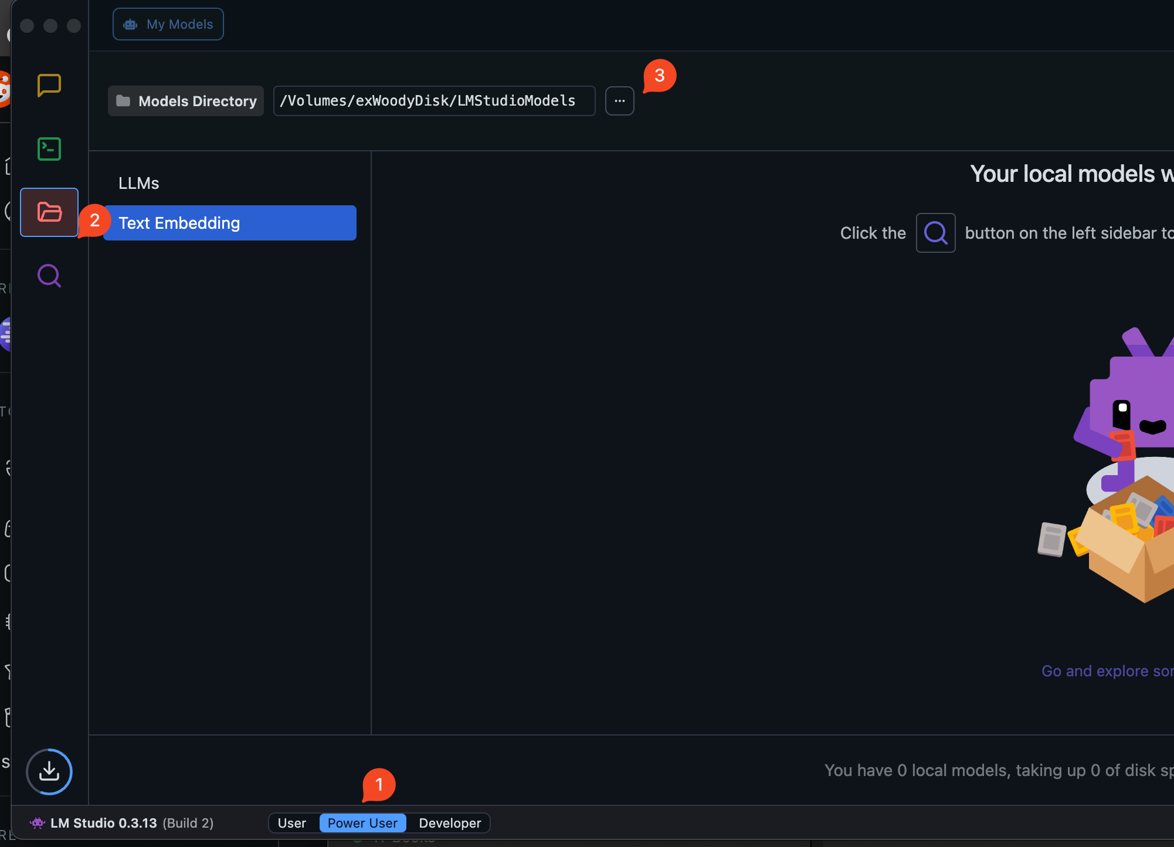The height and width of the screenshot is (847, 1174).
Task: Open the Downloads icon at bottom left
Action: (x=49, y=771)
